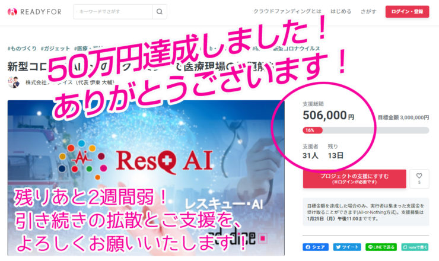Click the heart favorite icon

(419, 176)
